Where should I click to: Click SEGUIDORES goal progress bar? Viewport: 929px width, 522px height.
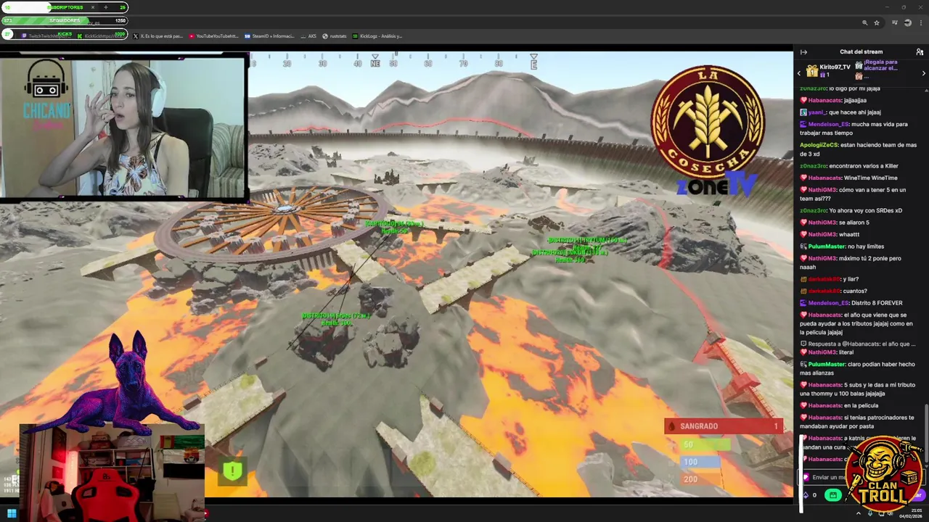pos(65,20)
